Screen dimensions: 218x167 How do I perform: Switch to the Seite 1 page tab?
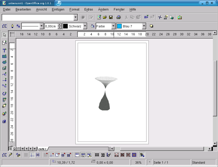click(43, 149)
